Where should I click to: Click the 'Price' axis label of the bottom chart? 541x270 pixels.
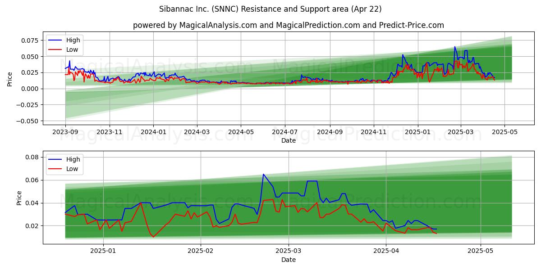point(19,198)
